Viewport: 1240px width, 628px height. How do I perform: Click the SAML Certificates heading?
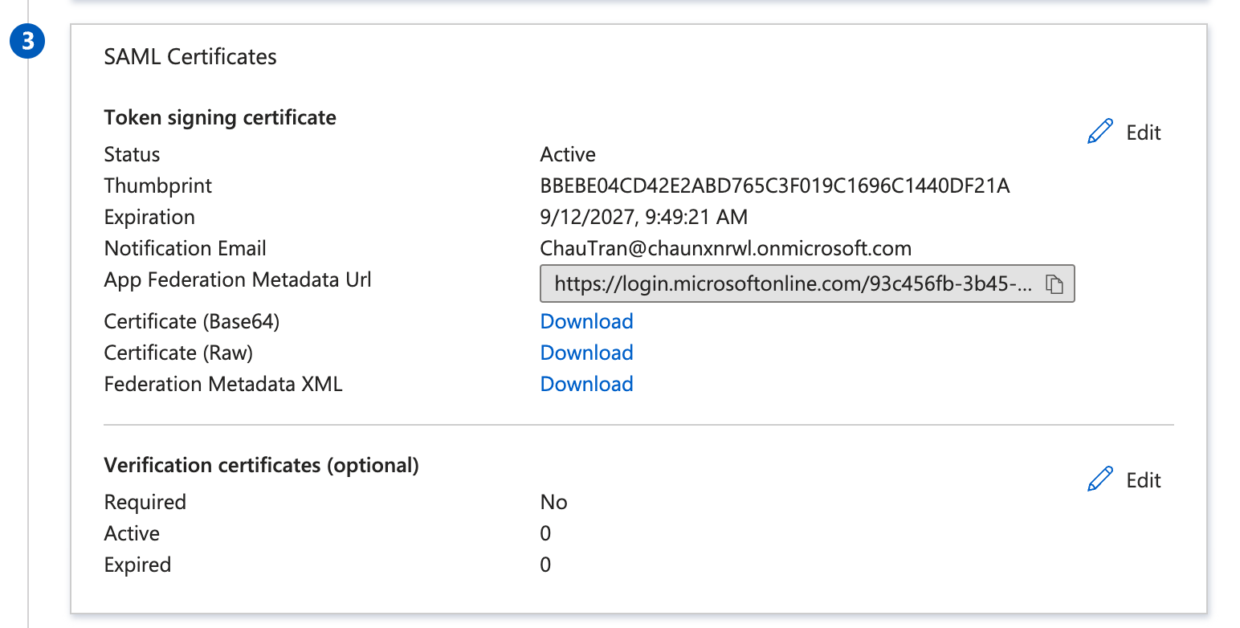(x=190, y=56)
